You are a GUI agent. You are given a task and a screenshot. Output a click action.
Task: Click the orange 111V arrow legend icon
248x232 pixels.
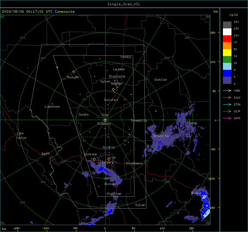pos(227,98)
